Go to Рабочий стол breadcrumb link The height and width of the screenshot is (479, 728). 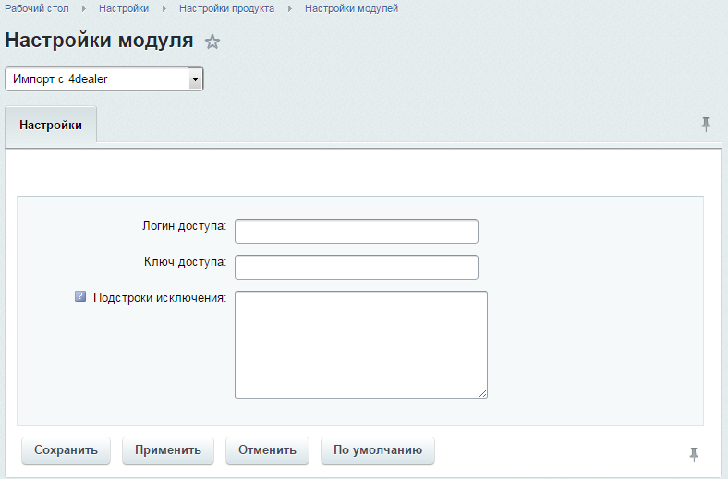pyautogui.click(x=37, y=8)
